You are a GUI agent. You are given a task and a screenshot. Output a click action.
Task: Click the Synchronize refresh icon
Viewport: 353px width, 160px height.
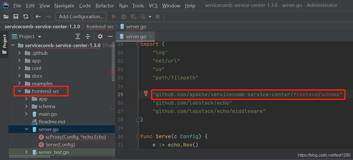click(26, 17)
